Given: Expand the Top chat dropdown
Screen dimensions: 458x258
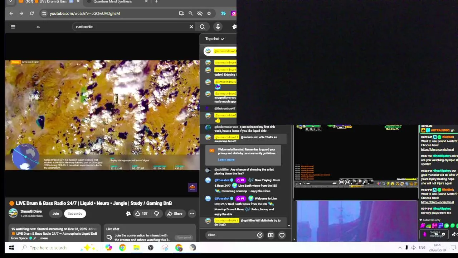Looking at the screenshot, I should (215, 39).
